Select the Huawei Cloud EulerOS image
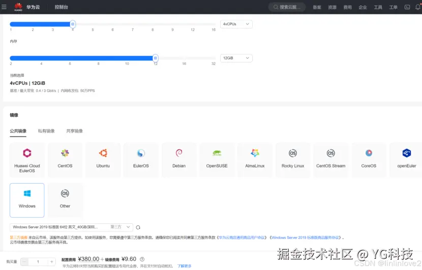 [x=27, y=160]
